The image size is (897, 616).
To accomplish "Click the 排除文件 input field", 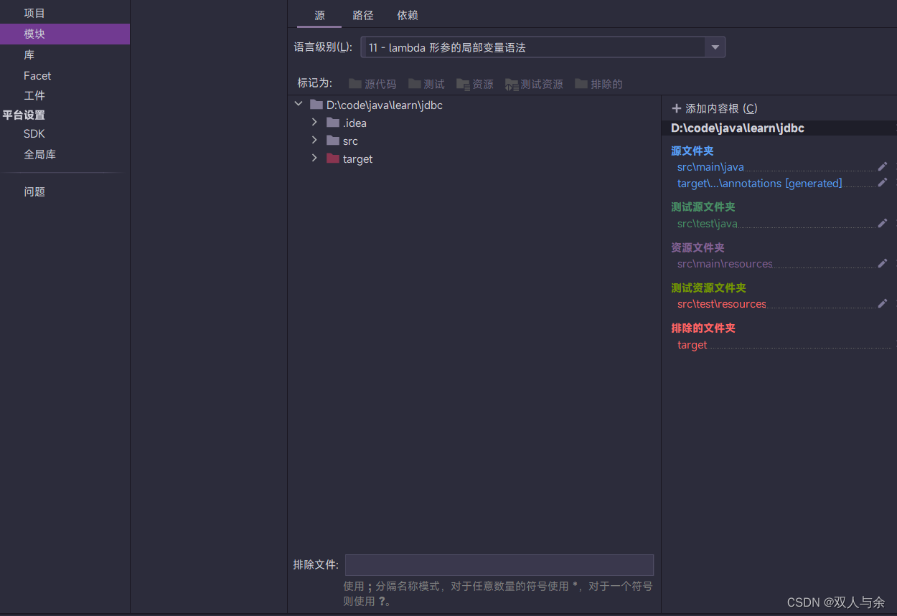I will click(499, 565).
